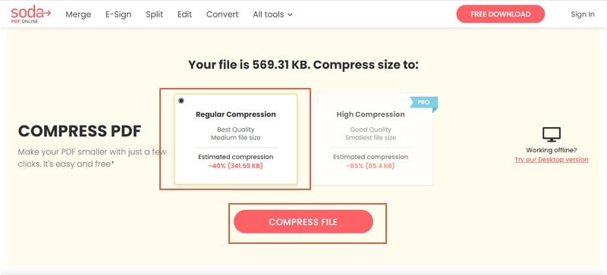Click the Sign In link
This screenshot has height=275, width=607.
coord(583,14)
